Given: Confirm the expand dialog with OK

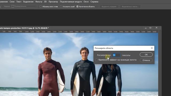Looking at the screenshot, I should point(146,55).
